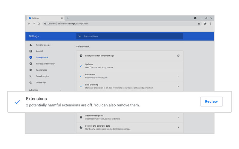Open a new tab with plus icon
Viewport: 239px width, 149px height.
pos(68,18)
